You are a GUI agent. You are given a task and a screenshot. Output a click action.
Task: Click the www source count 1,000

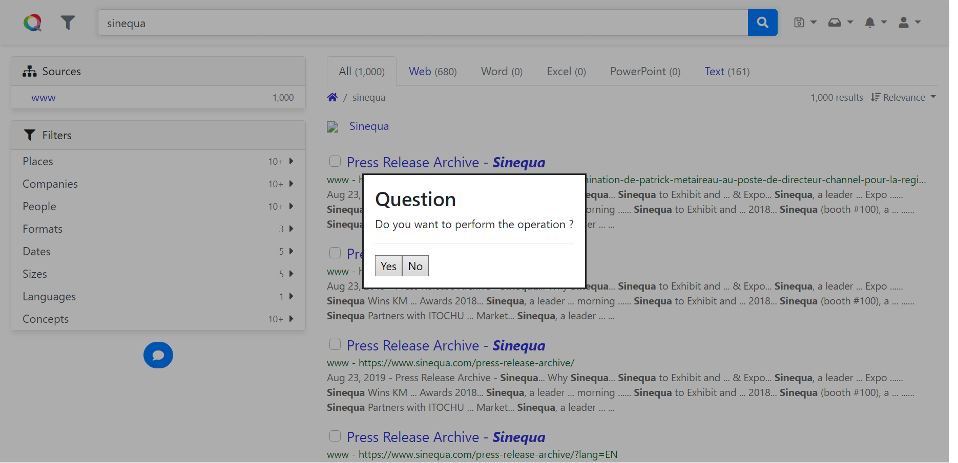pyautogui.click(x=283, y=98)
